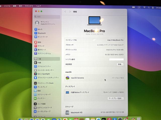Image resolution: width=161 pixels, height=120 pixels.
Task: Select スクリーンタイム (Screen Time) item
Action: click(x=44, y=53)
